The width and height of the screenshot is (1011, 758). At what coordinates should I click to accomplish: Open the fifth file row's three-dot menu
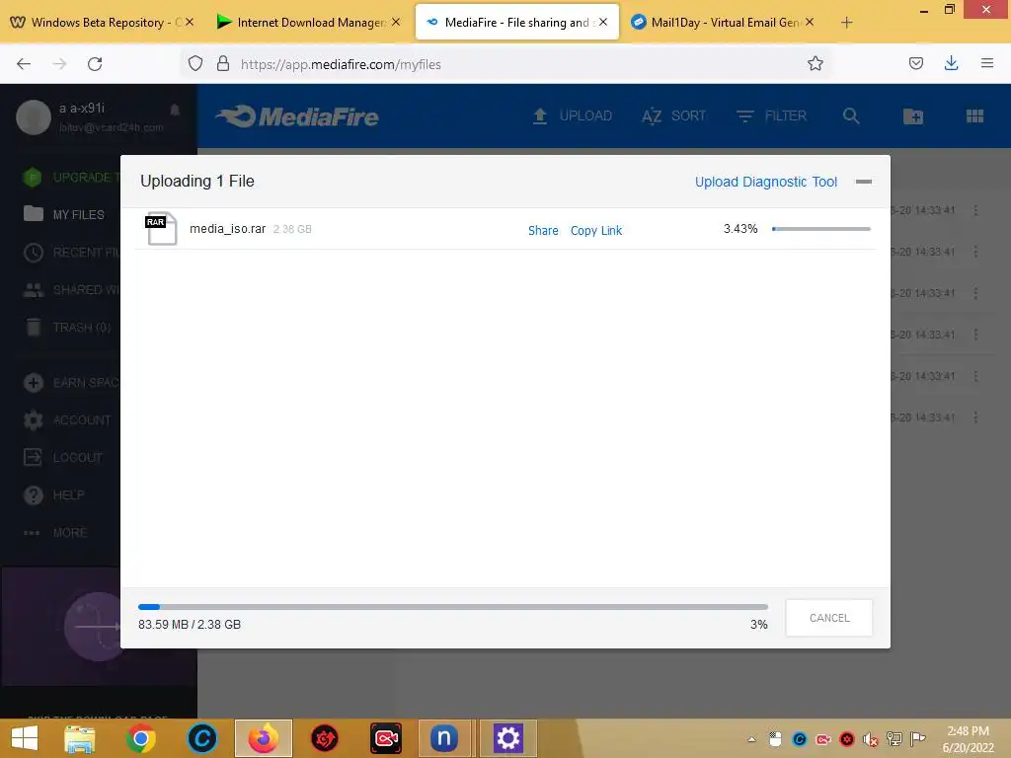click(975, 376)
